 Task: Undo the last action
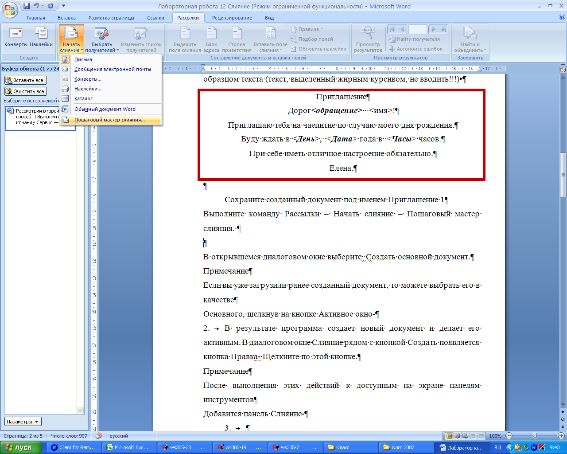(x=36, y=6)
